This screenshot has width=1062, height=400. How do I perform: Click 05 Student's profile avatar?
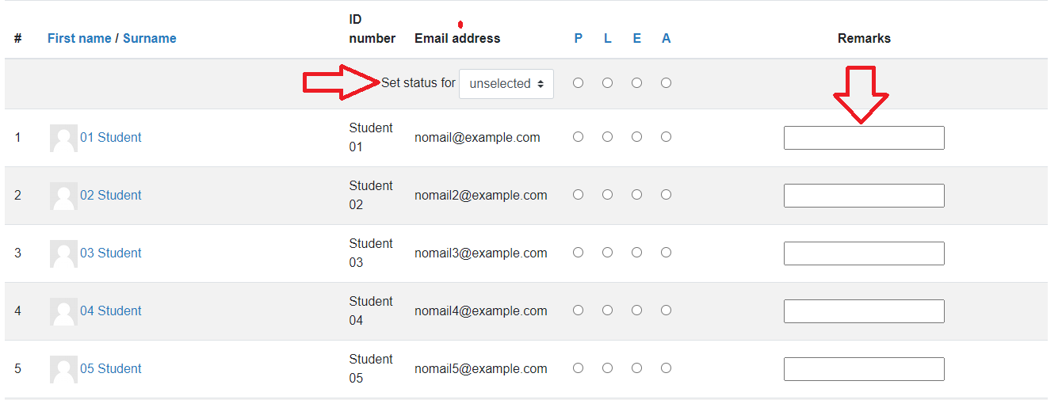coord(63,369)
